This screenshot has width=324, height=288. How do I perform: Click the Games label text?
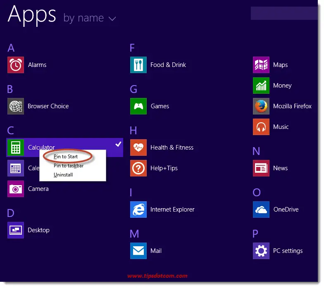160,106
